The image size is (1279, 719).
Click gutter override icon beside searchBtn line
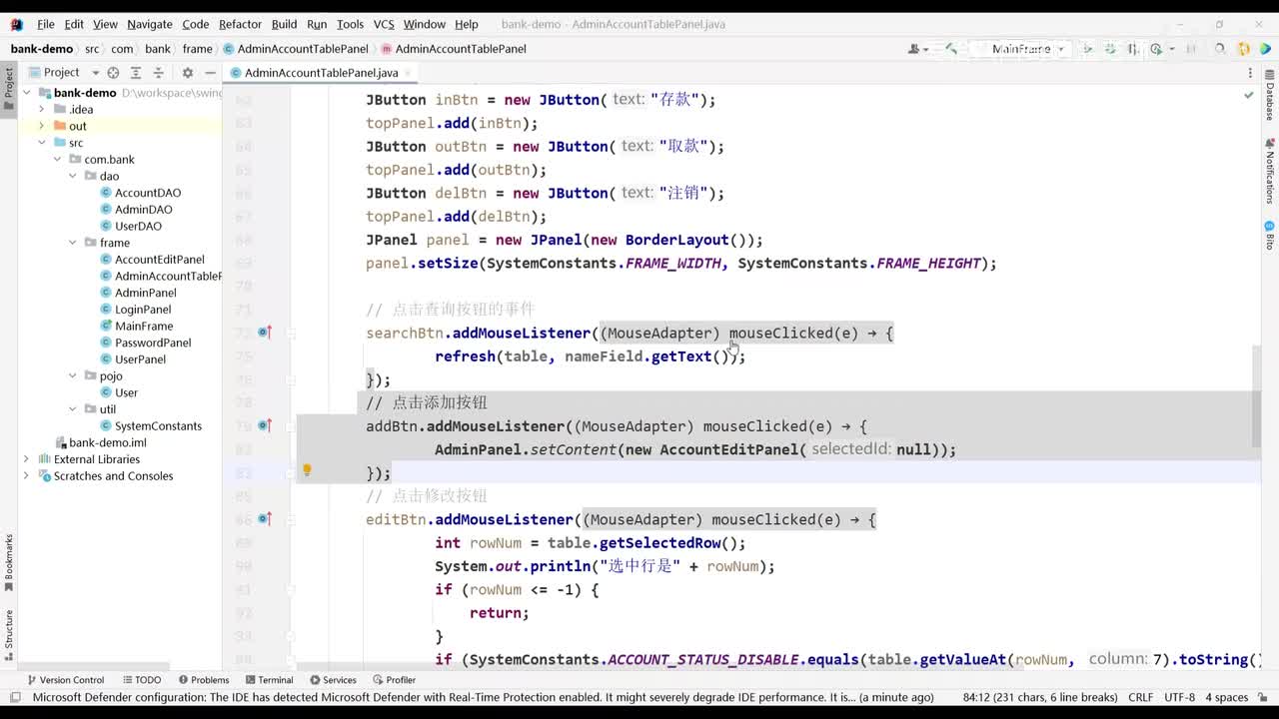click(x=265, y=333)
